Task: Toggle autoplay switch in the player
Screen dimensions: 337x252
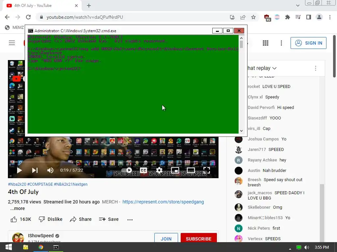Action: pyautogui.click(x=127, y=170)
